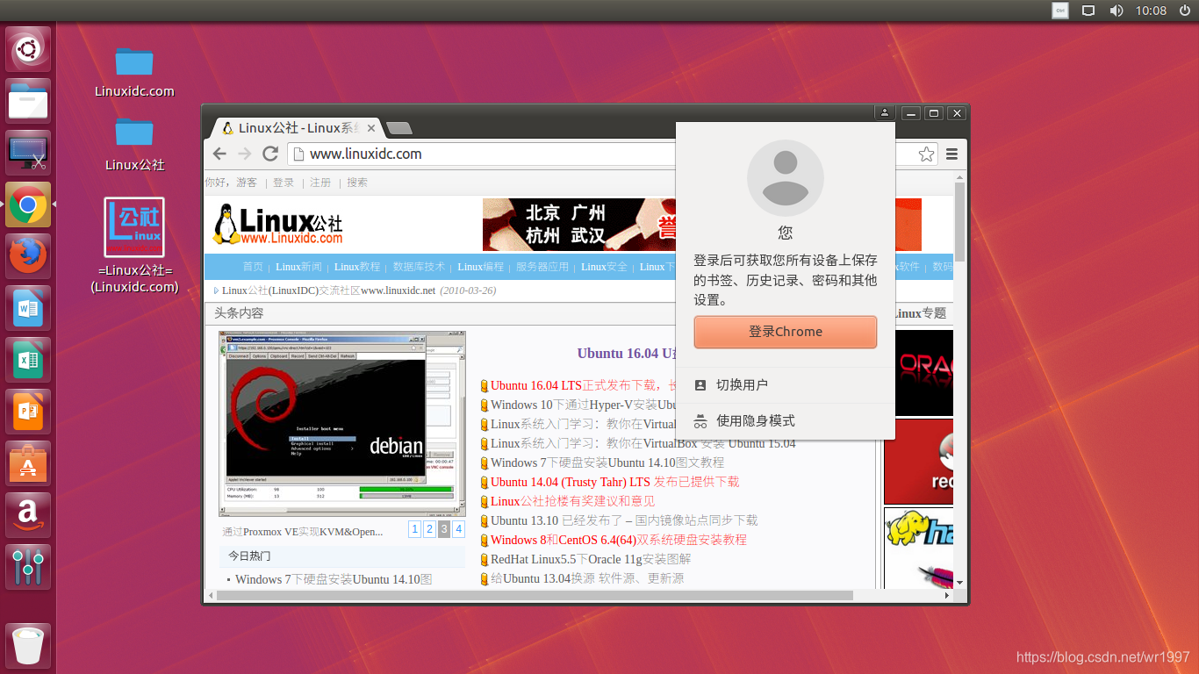Image resolution: width=1199 pixels, height=674 pixels.
Task: Select the Linux公社 desktop folder
Action: [134, 144]
